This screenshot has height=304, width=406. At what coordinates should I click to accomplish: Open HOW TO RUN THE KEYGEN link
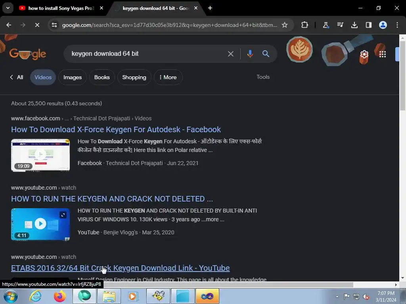tap(112, 199)
